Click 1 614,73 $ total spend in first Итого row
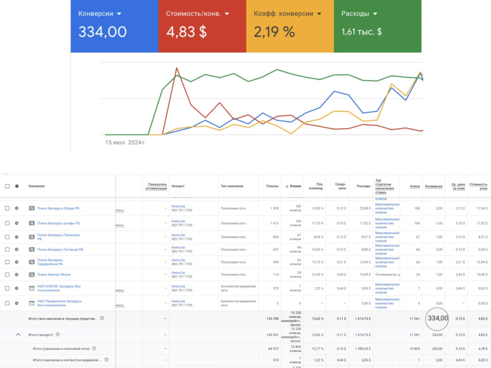The image size is (491, 368). tap(363, 318)
